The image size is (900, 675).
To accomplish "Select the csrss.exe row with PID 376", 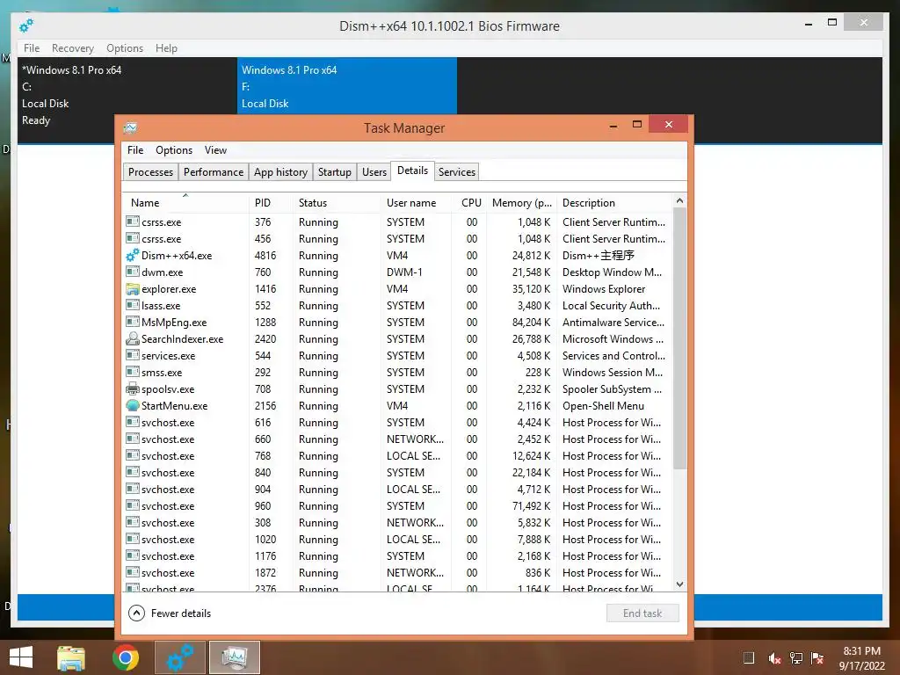I will pos(397,222).
